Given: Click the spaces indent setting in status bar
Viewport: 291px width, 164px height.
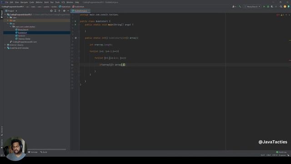Looking at the screenshot, I should point(282,155).
